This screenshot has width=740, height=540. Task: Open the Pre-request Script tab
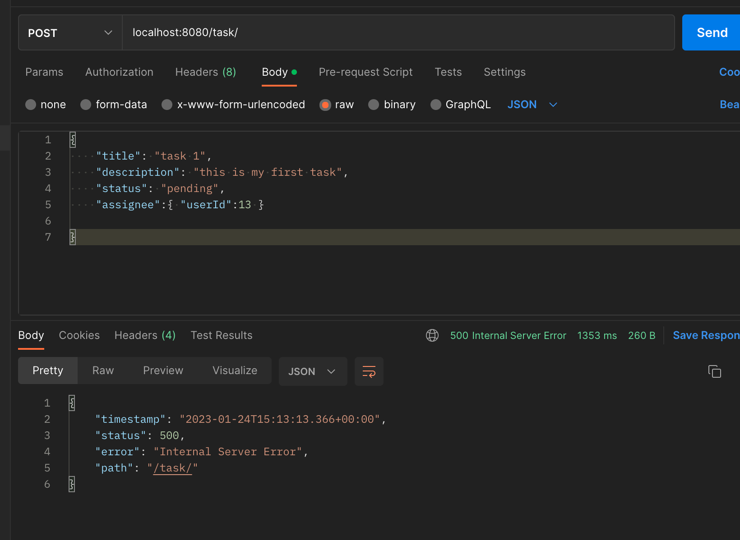(x=365, y=72)
